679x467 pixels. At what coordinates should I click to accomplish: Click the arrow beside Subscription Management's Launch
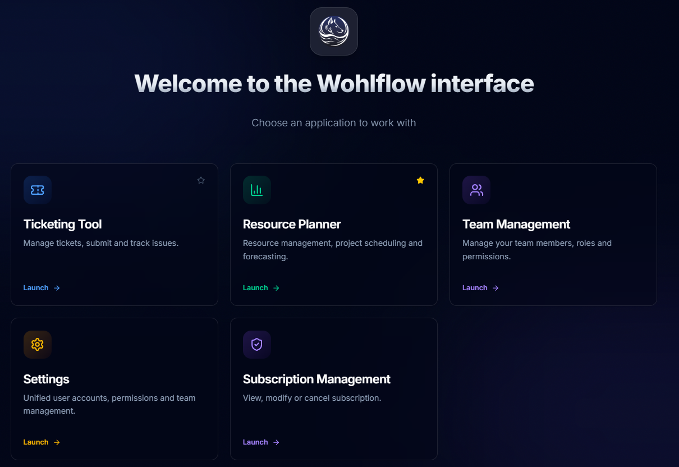pos(276,442)
